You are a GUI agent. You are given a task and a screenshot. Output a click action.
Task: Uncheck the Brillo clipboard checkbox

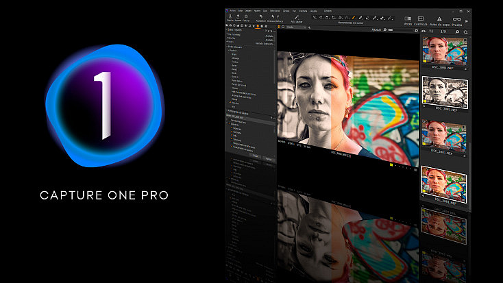[232, 136]
